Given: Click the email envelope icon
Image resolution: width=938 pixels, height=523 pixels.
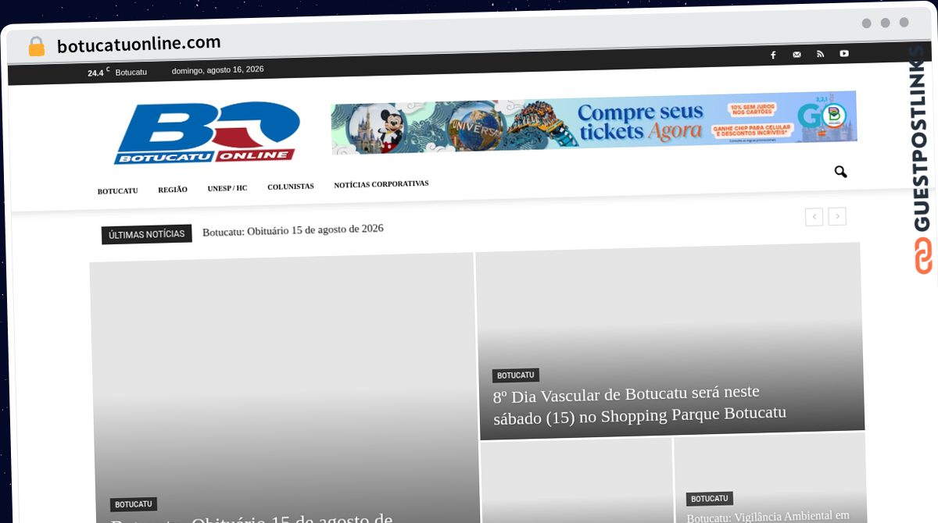Looking at the screenshot, I should (x=797, y=55).
